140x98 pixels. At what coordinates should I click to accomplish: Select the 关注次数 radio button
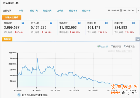pyautogui.click(x=99, y=46)
